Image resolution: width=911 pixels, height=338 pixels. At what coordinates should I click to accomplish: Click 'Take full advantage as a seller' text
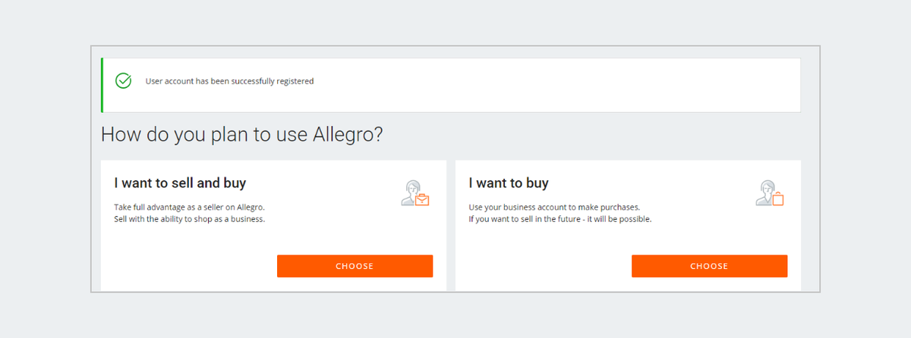click(189, 207)
